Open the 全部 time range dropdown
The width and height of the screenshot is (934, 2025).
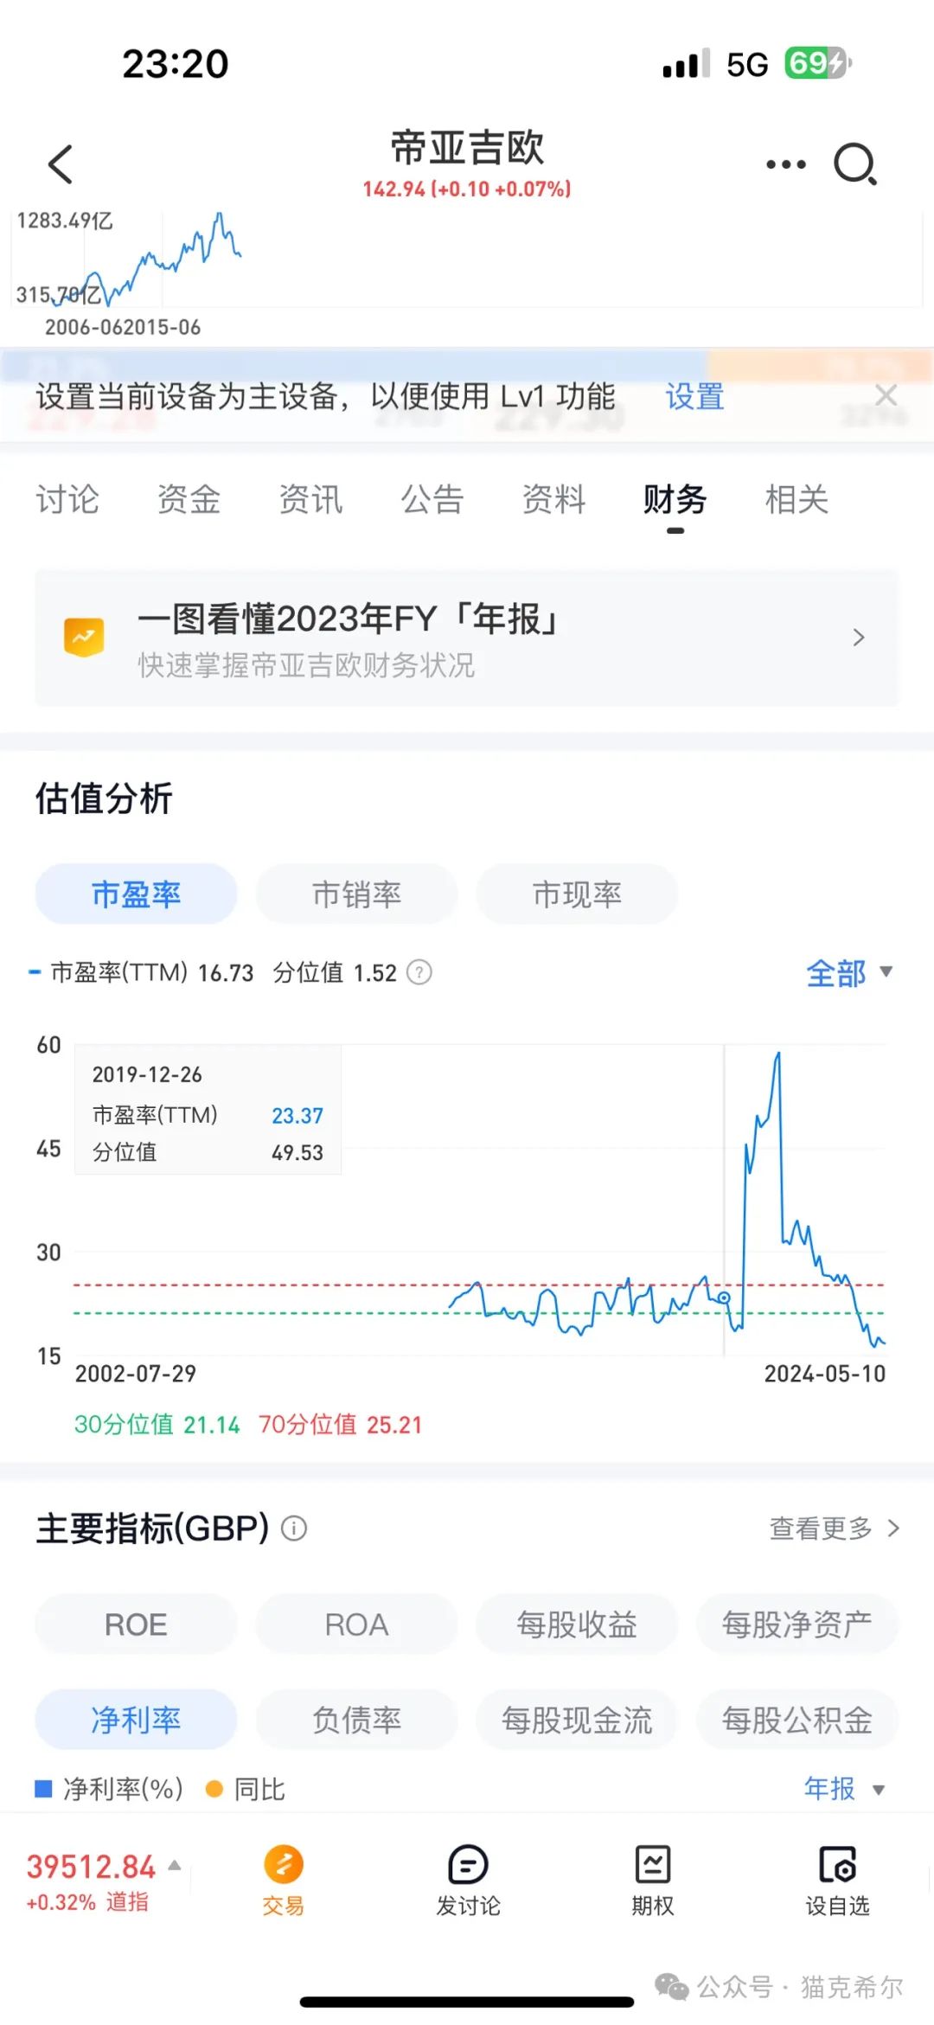[x=849, y=973]
